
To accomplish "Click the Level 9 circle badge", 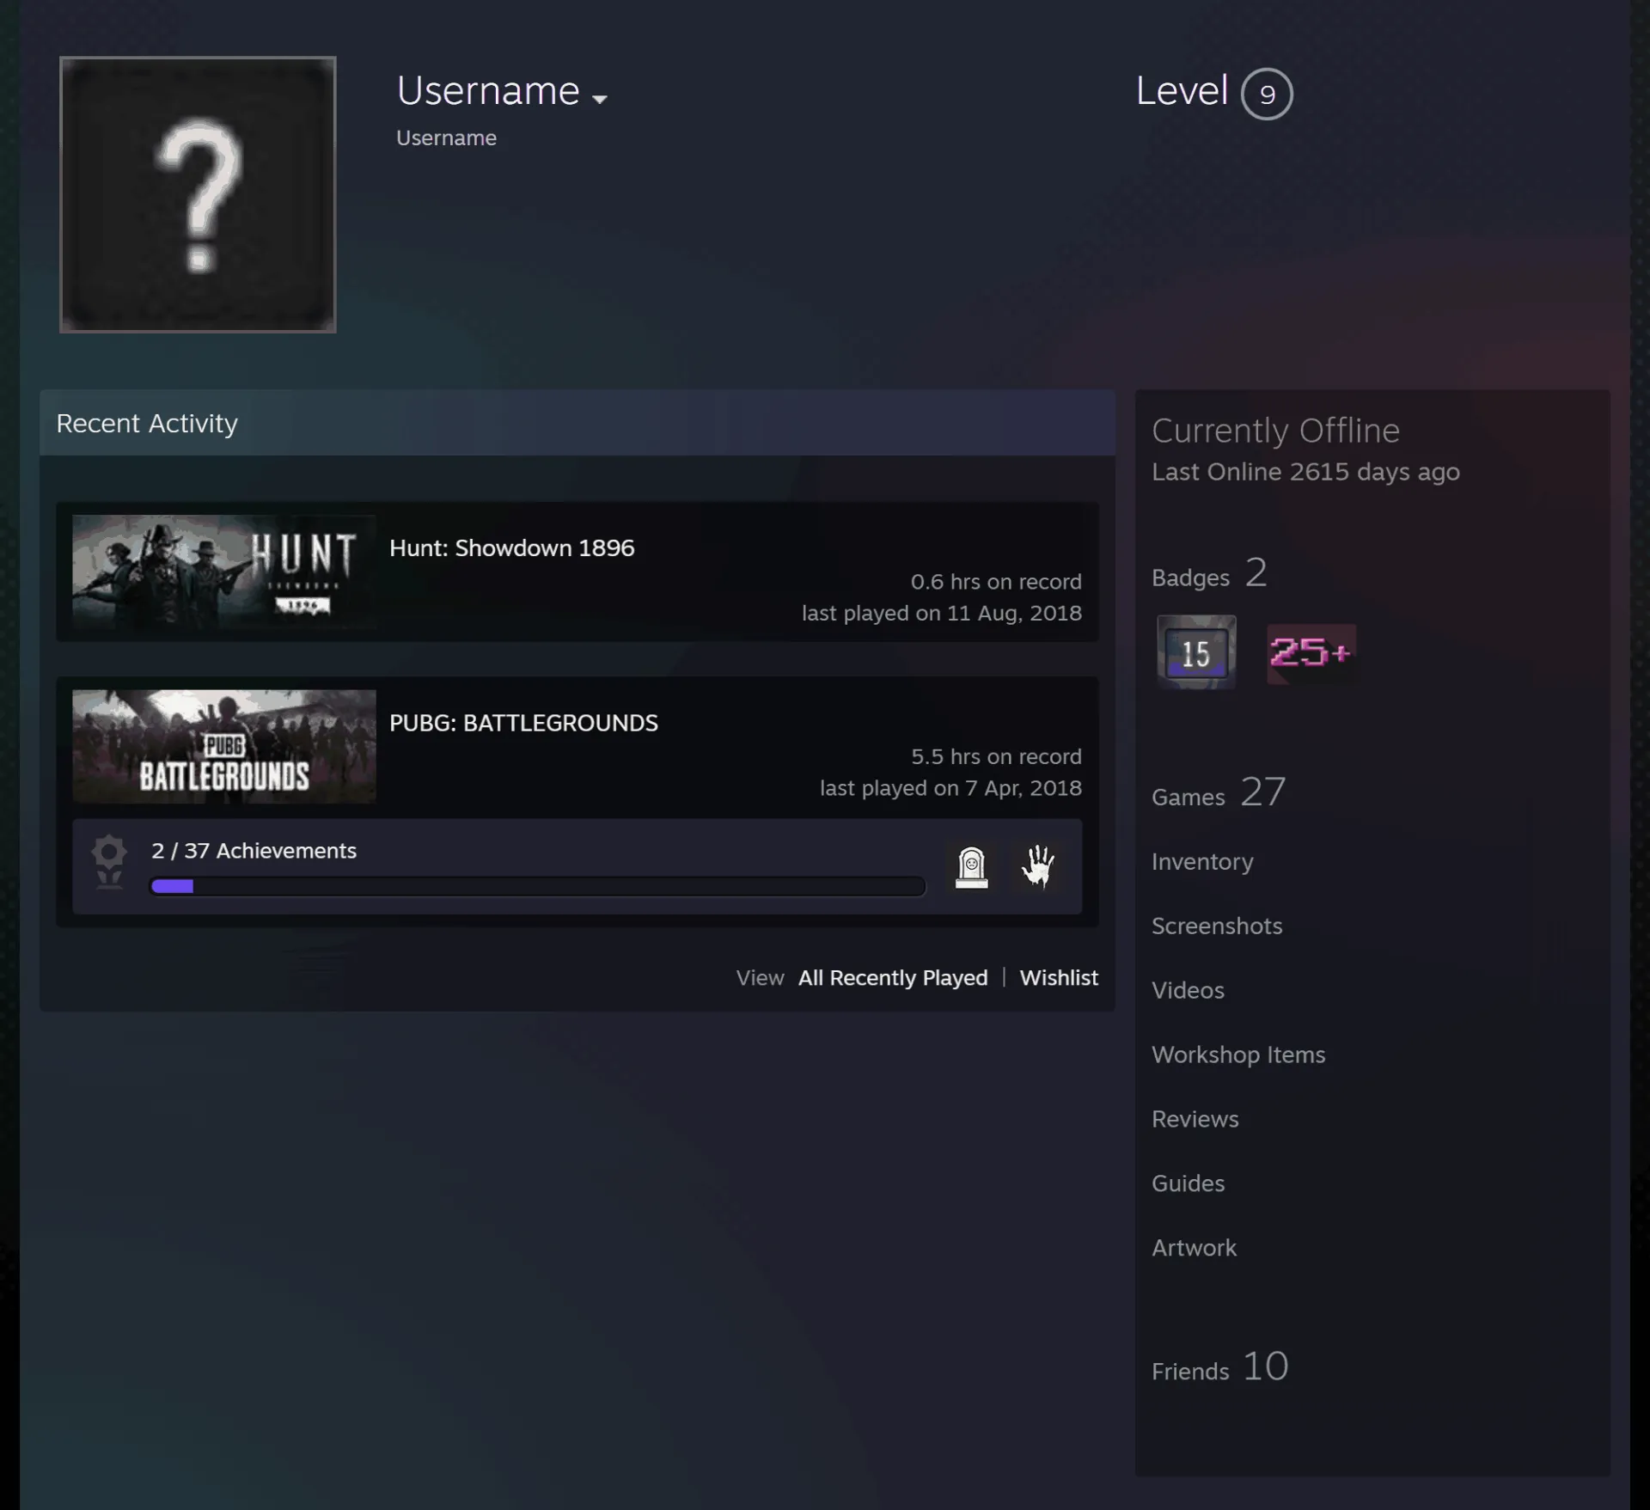I will (x=1266, y=94).
